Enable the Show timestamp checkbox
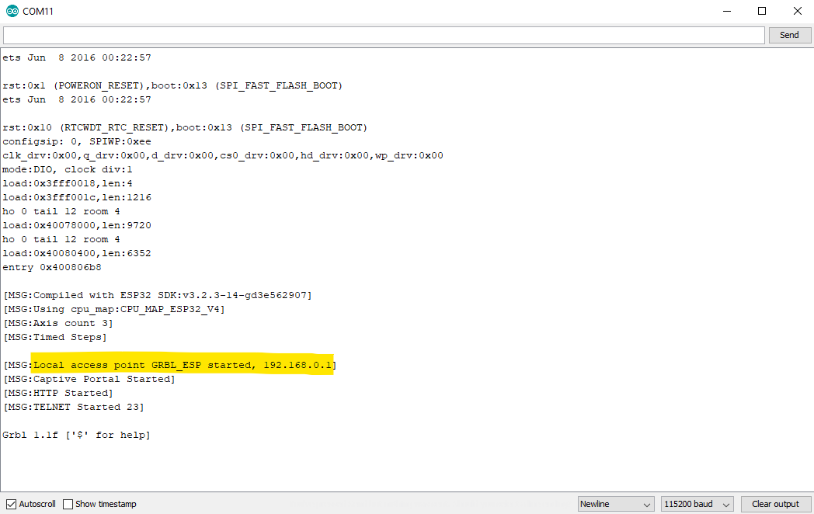 pos(68,504)
